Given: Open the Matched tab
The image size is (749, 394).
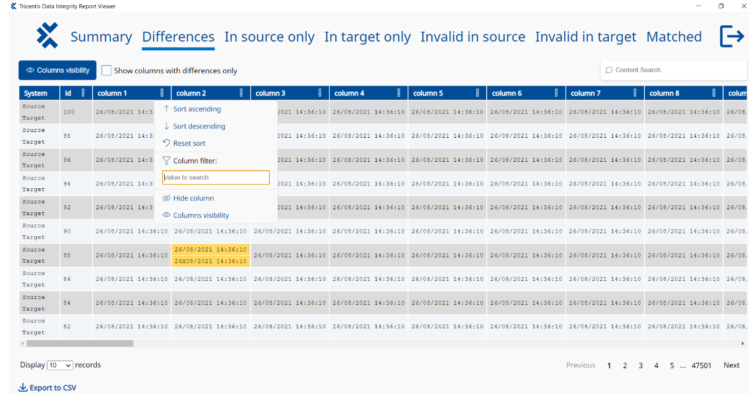Looking at the screenshot, I should (x=674, y=36).
